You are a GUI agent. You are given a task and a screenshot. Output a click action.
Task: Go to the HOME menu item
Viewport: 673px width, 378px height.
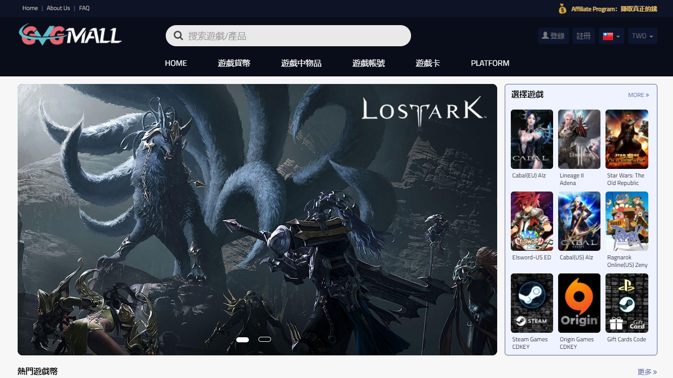pyautogui.click(x=176, y=63)
